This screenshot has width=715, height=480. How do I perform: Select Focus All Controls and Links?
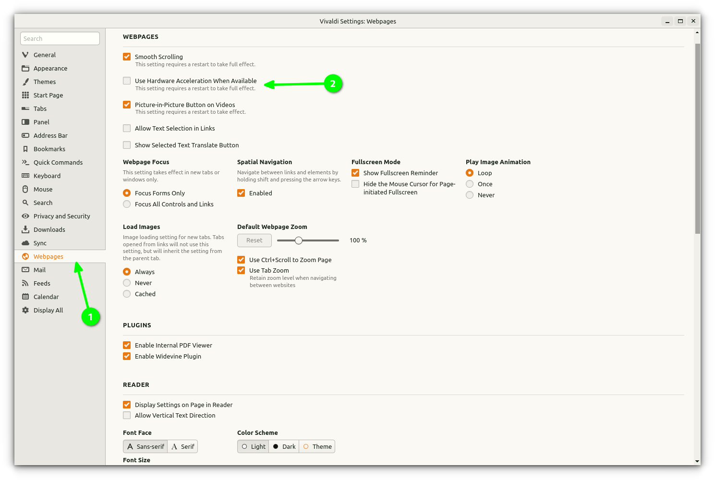coord(127,204)
